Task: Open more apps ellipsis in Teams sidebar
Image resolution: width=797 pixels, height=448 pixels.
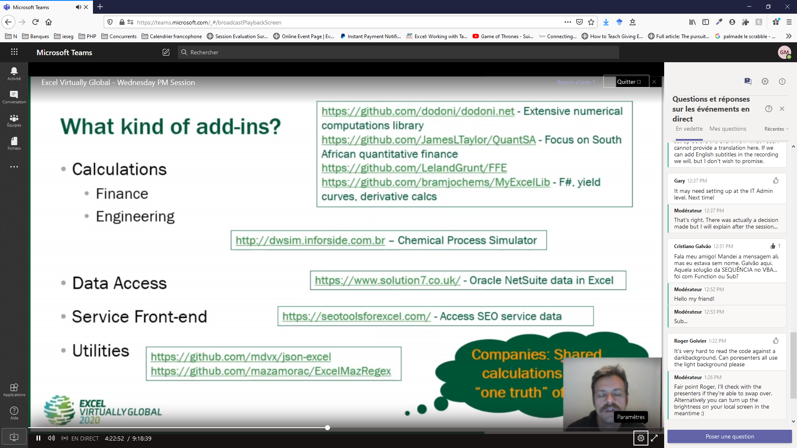Action: tap(14, 167)
